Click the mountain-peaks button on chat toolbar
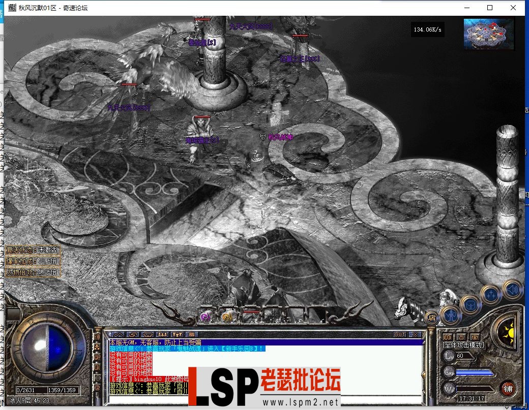529x410 pixels. 118,334
